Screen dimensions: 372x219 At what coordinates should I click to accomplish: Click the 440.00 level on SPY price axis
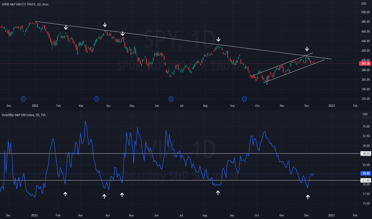(365, 41)
